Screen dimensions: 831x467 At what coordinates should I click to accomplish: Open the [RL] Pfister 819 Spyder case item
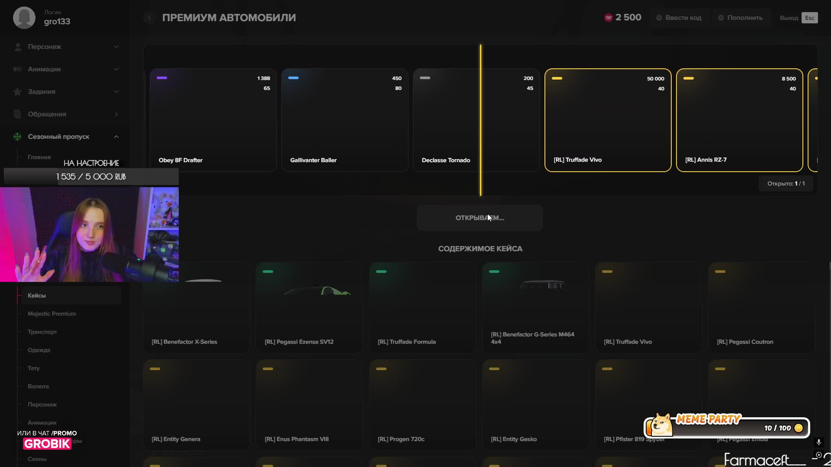[x=648, y=405]
